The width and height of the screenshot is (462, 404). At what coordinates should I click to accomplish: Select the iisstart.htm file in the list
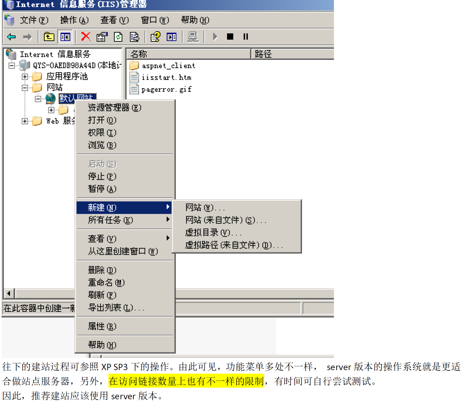(167, 77)
